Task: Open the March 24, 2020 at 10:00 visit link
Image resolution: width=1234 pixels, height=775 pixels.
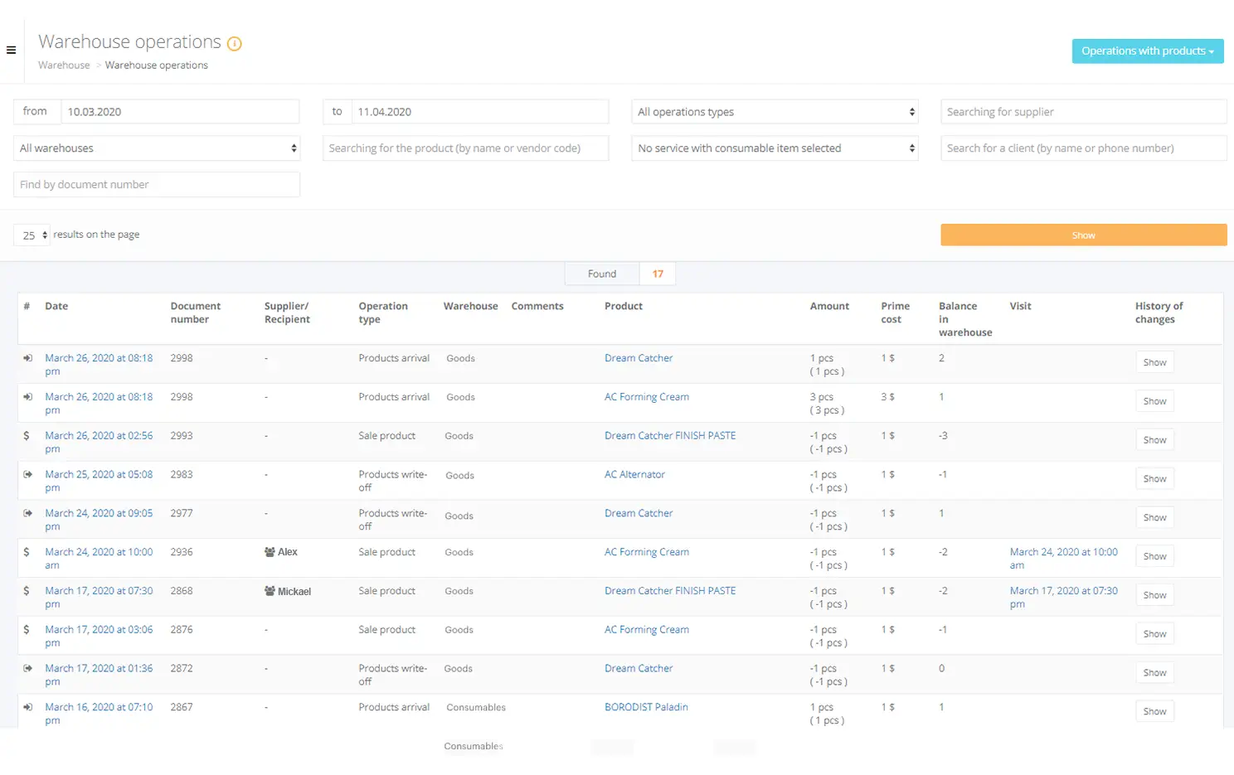Action: [x=1063, y=552]
